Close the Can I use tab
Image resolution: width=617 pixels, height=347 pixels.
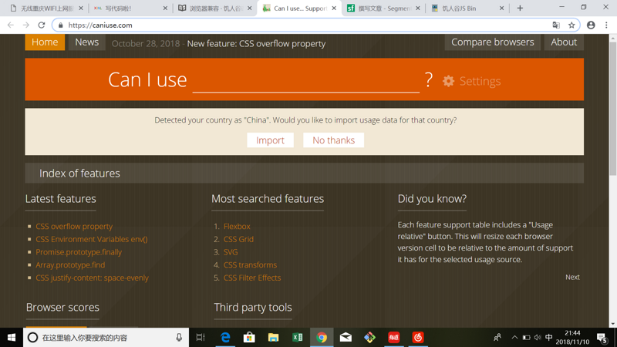click(x=334, y=8)
